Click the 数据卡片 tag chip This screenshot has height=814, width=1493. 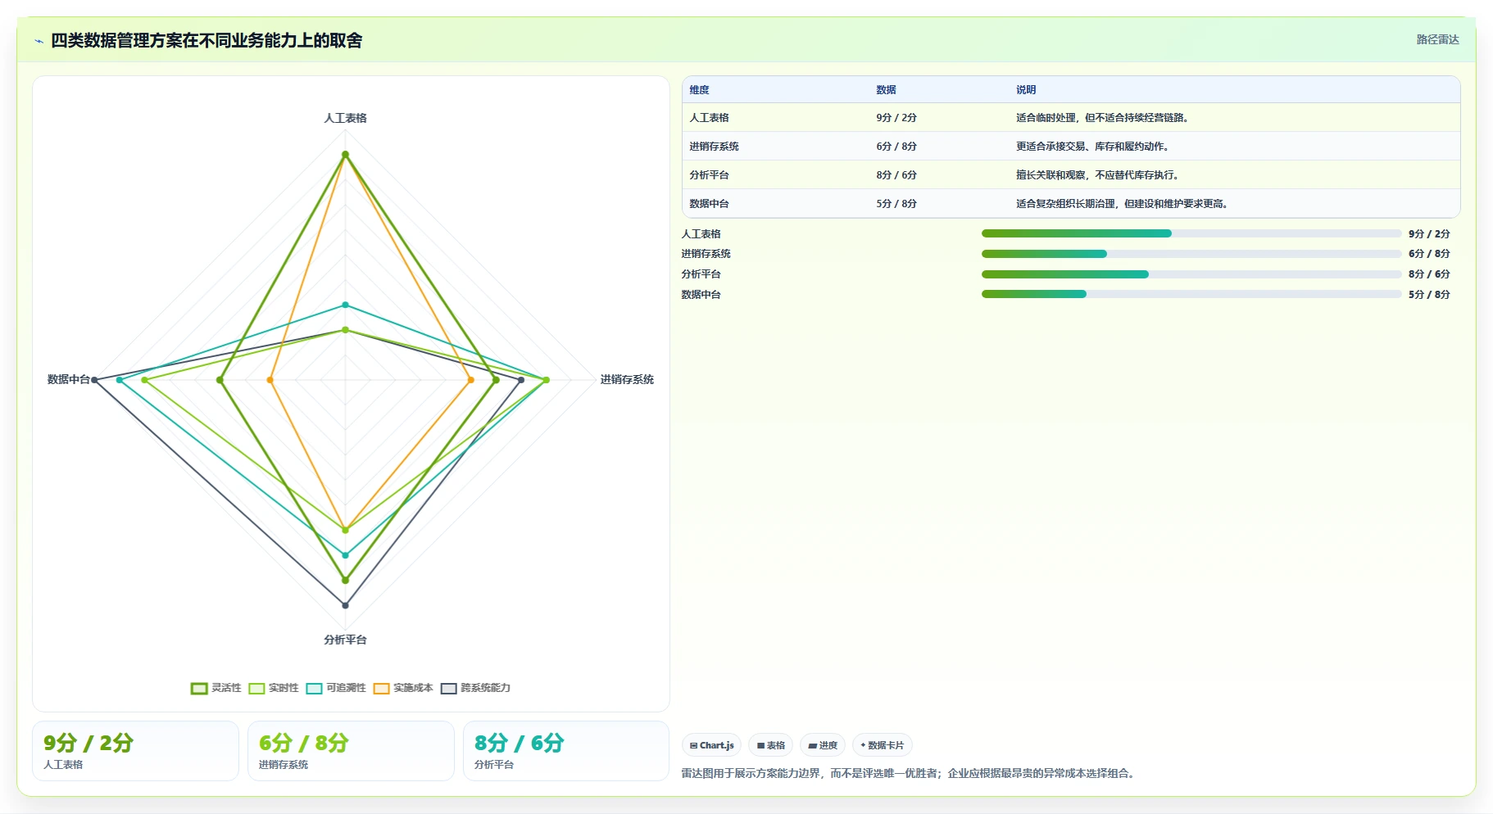pyautogui.click(x=883, y=745)
